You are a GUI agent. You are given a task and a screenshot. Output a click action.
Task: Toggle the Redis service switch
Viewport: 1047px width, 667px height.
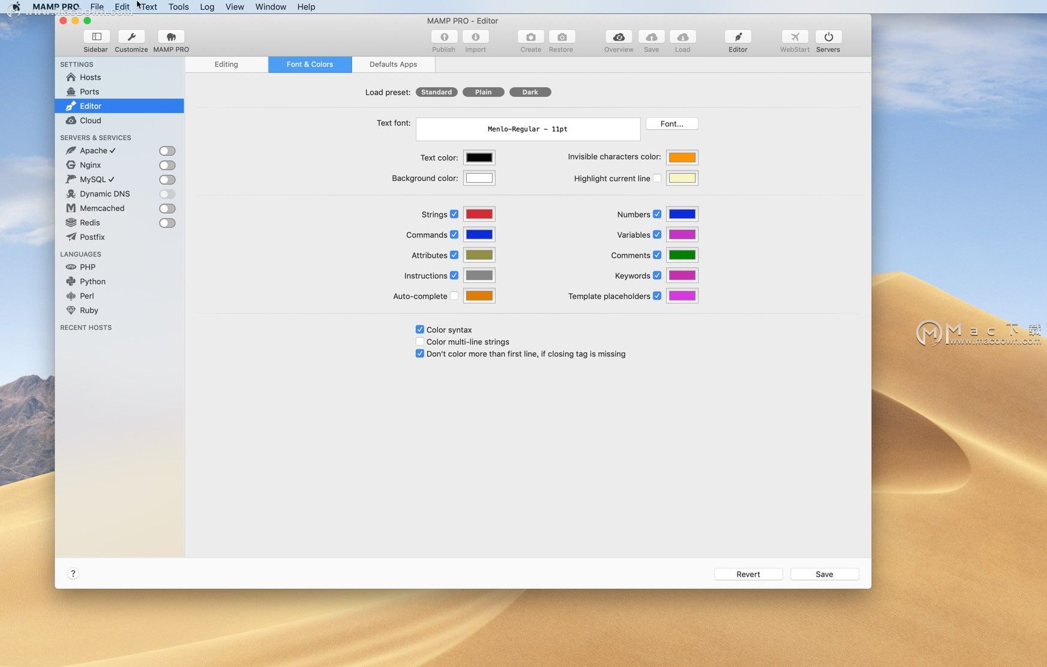pos(168,223)
